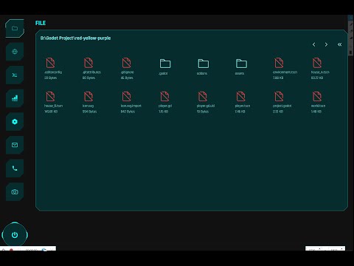Screen dimensions: 354x266
Task: Open the robot assistant sidebar section
Action: (x=15, y=52)
